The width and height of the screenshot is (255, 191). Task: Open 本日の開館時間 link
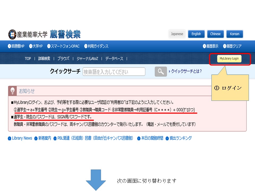pyautogui.click(x=152, y=138)
